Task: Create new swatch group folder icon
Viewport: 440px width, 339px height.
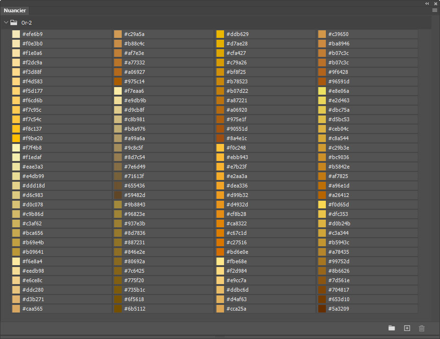Action: click(392, 328)
